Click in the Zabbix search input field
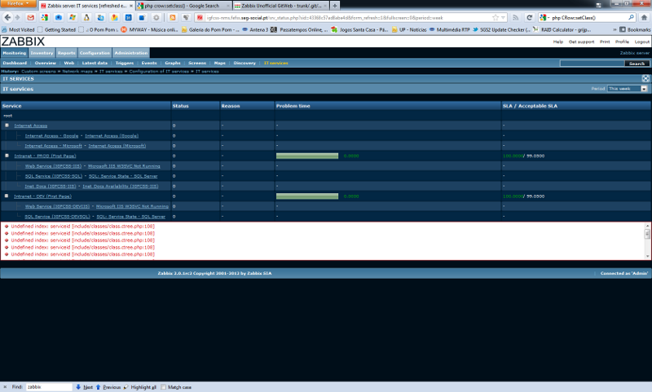This screenshot has width=652, height=392. click(x=593, y=64)
